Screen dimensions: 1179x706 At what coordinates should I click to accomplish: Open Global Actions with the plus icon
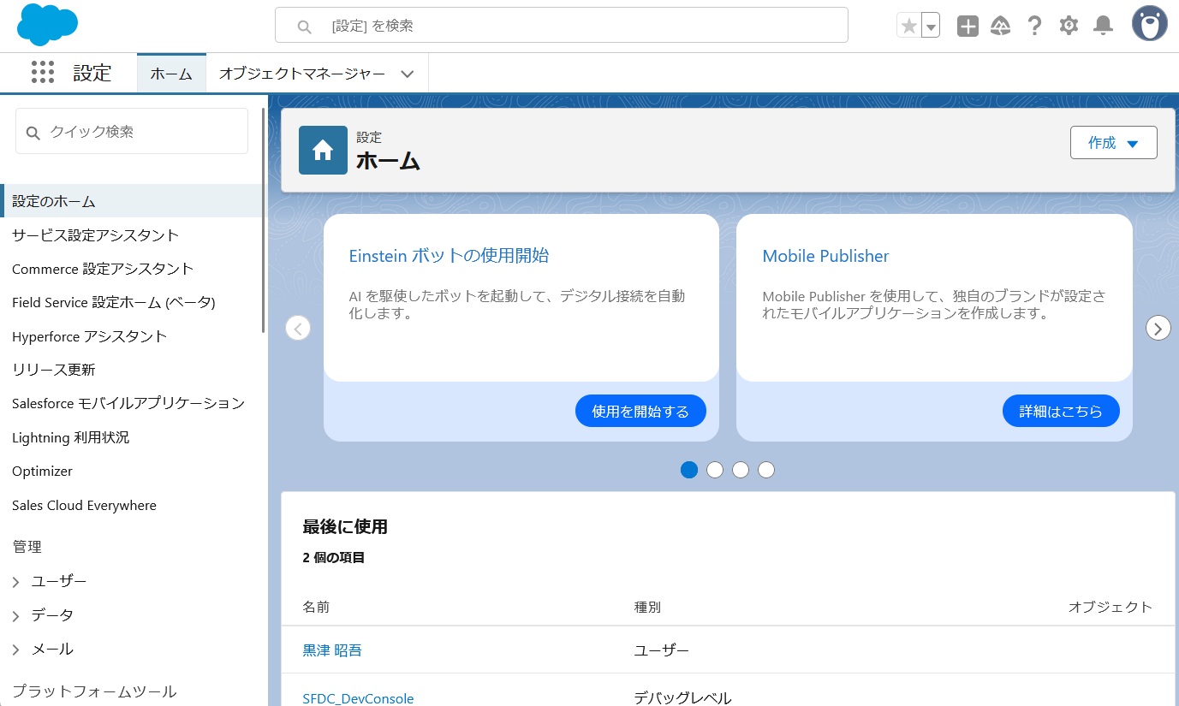click(967, 25)
